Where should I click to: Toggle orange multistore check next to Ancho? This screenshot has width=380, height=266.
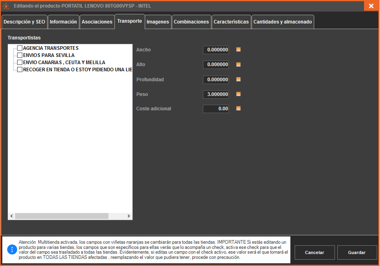click(x=238, y=50)
